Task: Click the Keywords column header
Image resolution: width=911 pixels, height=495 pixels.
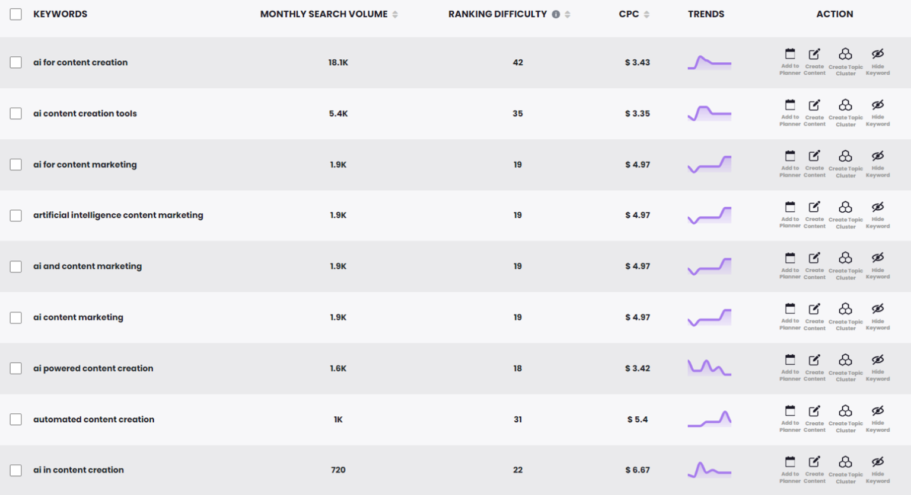Action: pos(60,14)
